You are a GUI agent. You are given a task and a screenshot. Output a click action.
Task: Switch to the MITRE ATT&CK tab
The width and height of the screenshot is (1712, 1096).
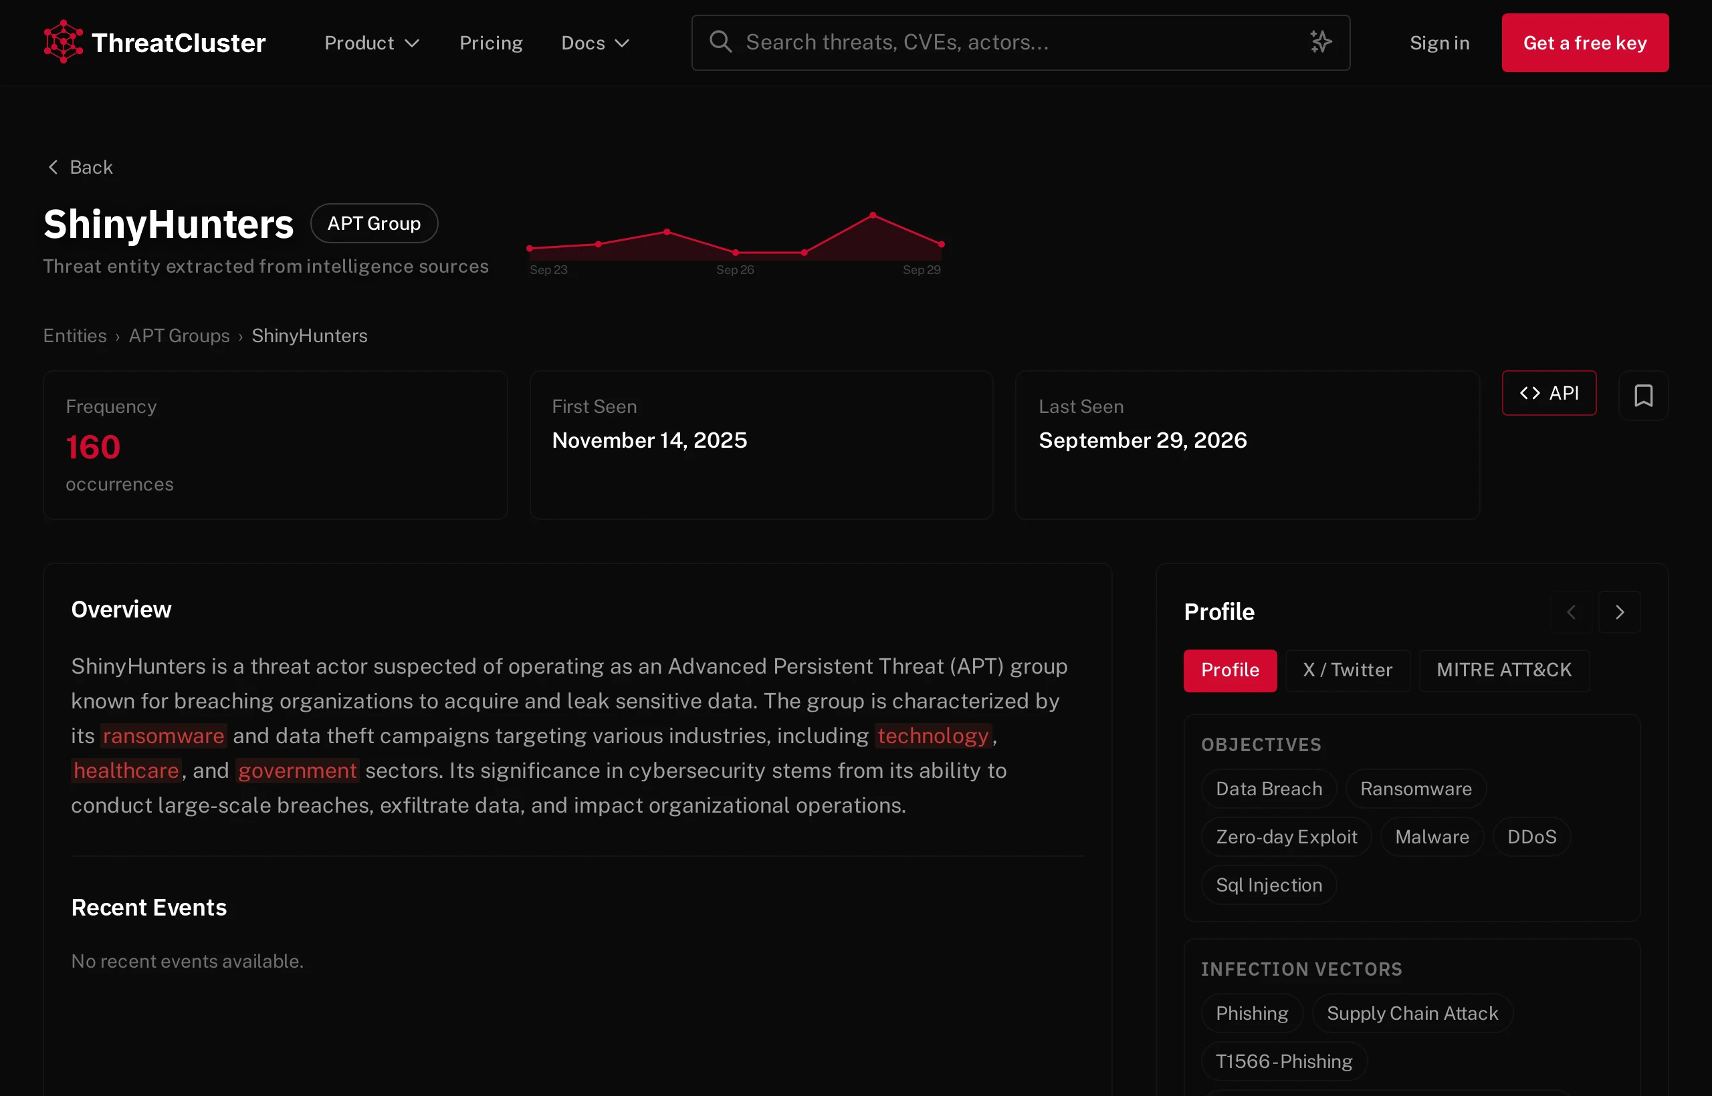click(1504, 670)
